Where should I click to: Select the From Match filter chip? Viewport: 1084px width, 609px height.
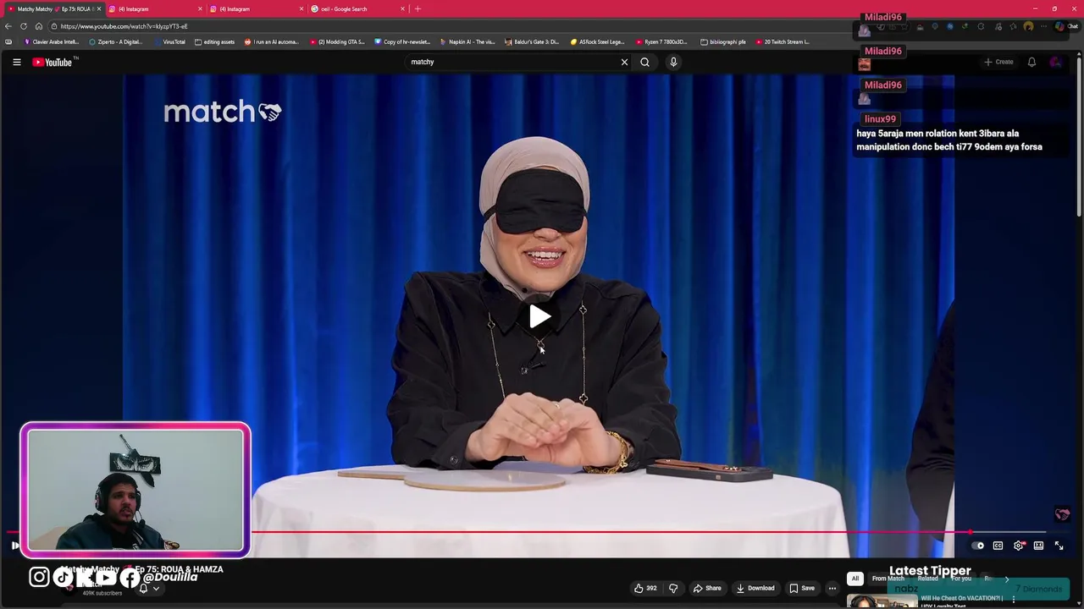[x=888, y=579]
